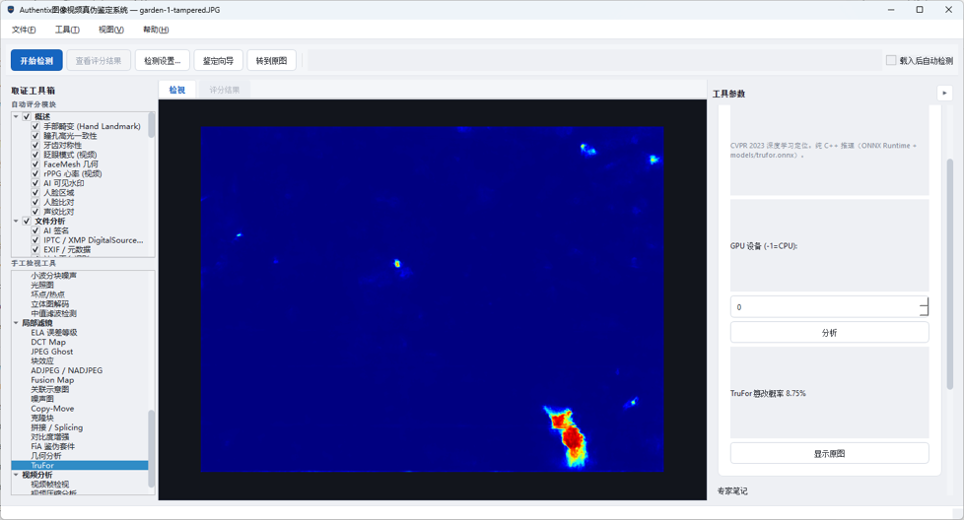Enable the 载入后自动检测 checkbox
Screen dimensions: 964x520
891,60
